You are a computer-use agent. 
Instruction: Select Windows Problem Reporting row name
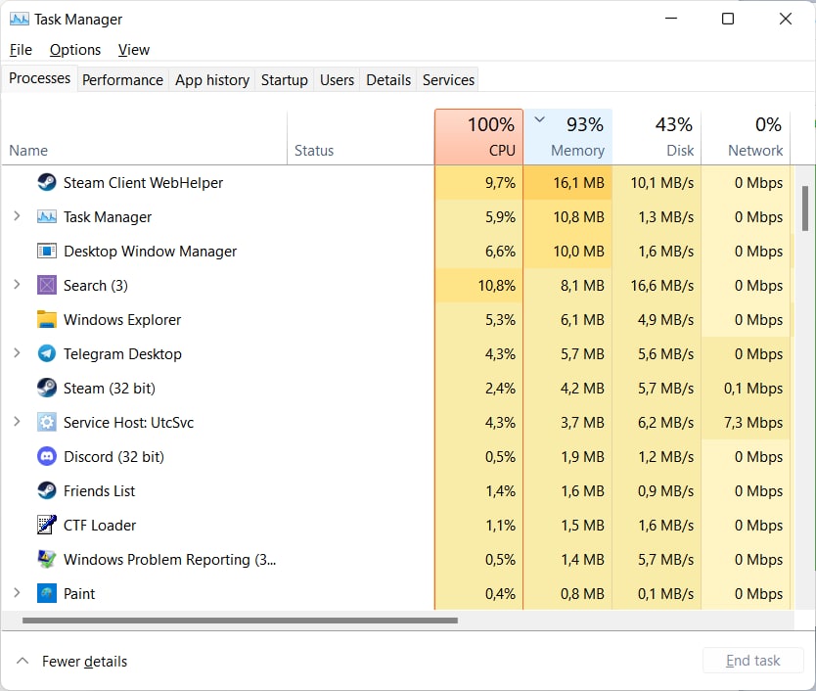pos(169,559)
